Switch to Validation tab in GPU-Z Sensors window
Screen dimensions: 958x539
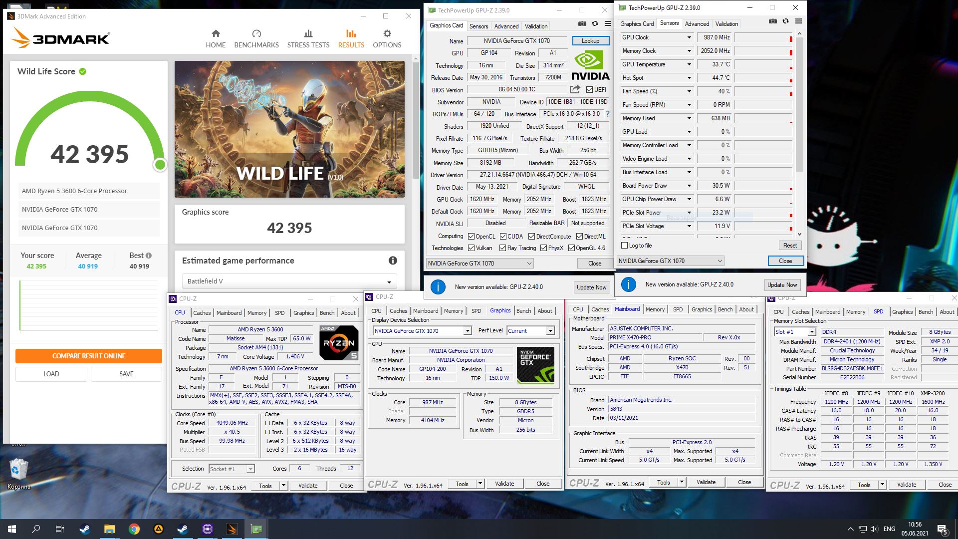pyautogui.click(x=726, y=23)
